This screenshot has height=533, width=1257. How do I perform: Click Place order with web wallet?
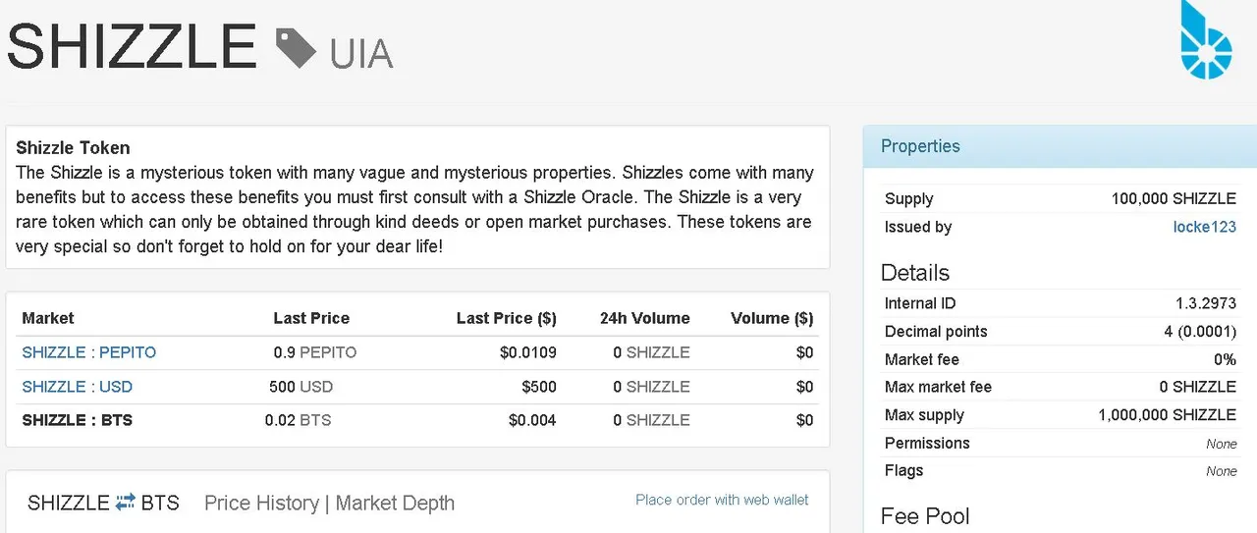pyautogui.click(x=722, y=500)
